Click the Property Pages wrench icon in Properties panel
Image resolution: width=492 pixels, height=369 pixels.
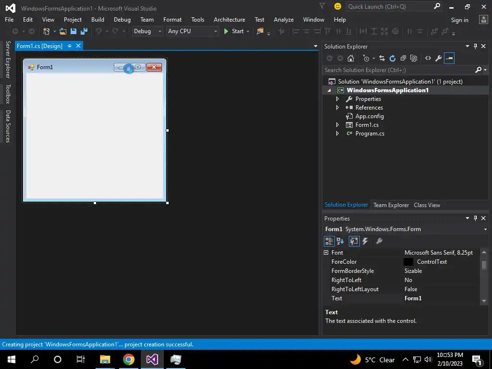pyautogui.click(x=379, y=241)
